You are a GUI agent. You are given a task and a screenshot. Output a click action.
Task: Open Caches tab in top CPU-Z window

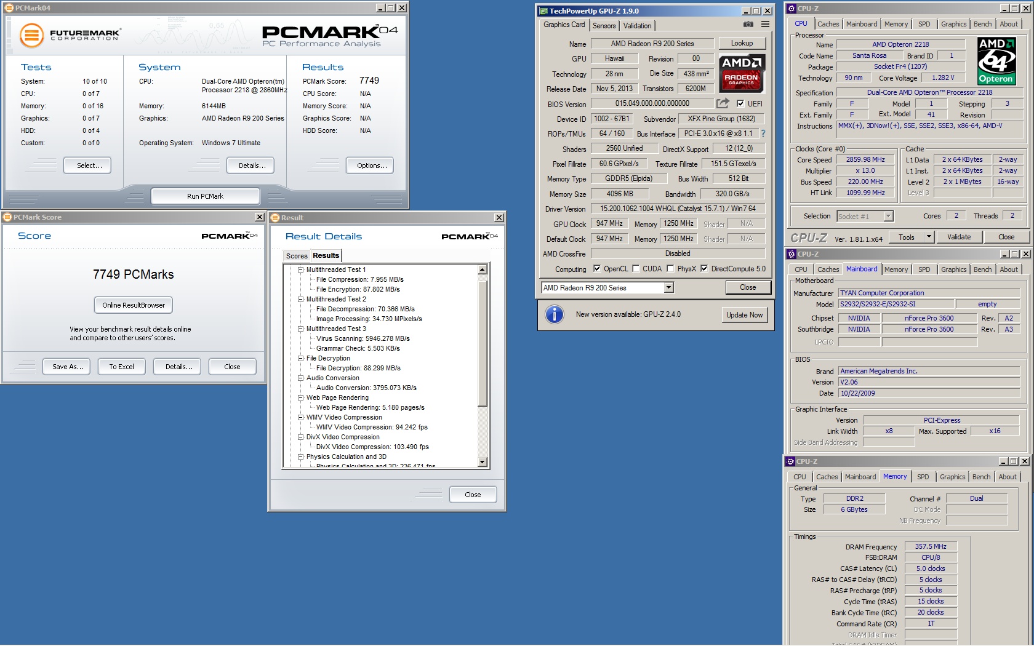[828, 24]
